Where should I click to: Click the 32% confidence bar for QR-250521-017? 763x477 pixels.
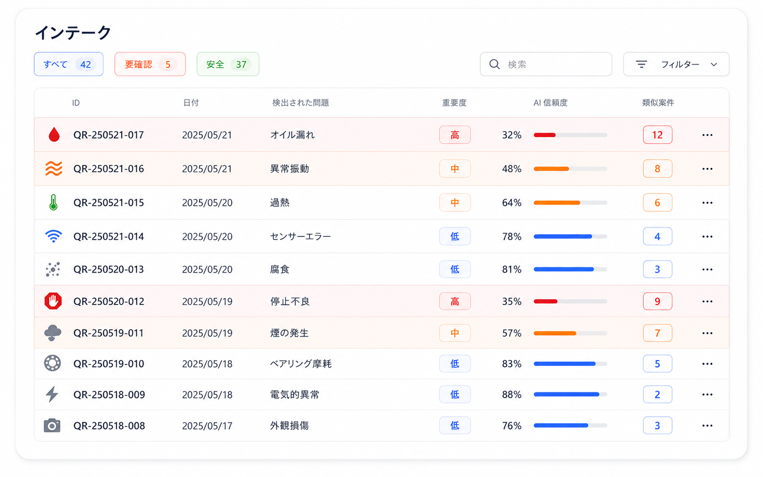pos(570,135)
